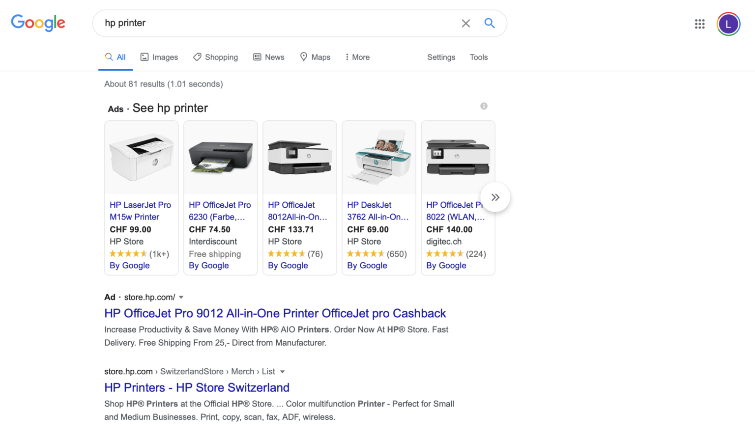The image size is (755, 439).
Task: Click the next arrow on the product carousel
Action: coord(495,197)
